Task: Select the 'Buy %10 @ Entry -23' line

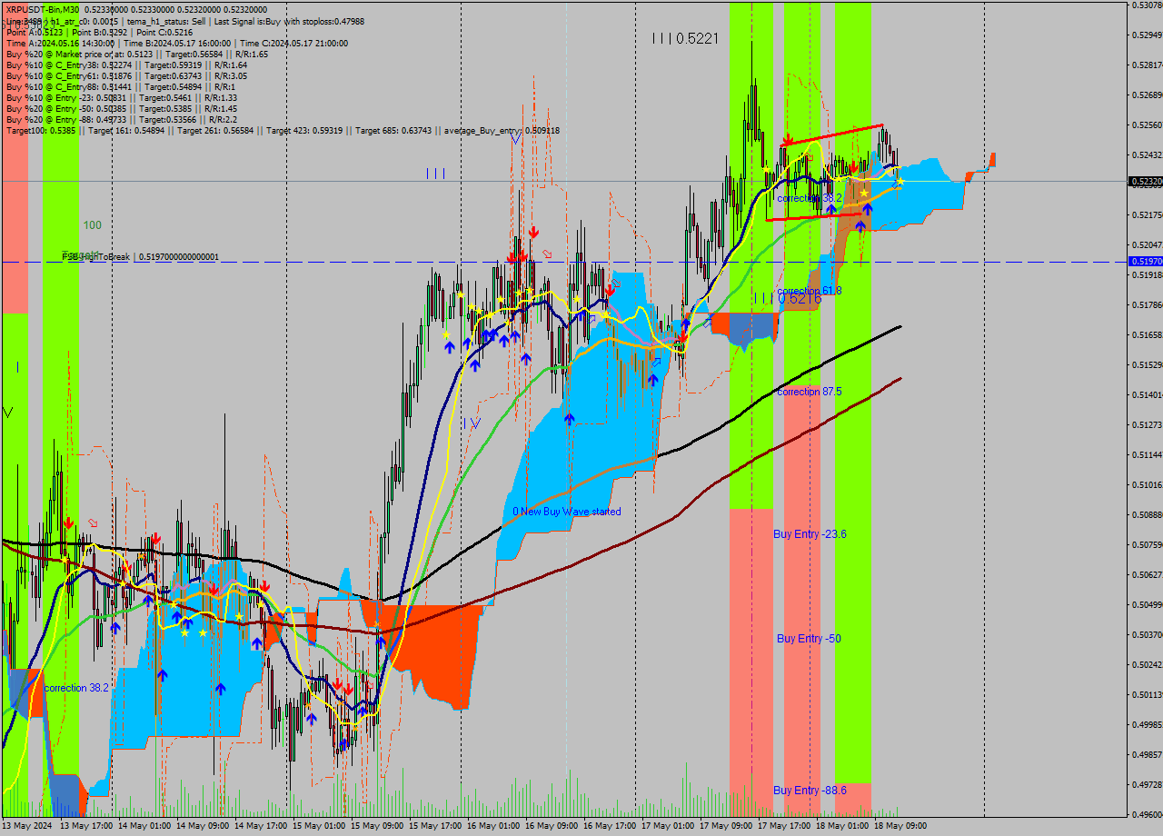Action: point(121,97)
